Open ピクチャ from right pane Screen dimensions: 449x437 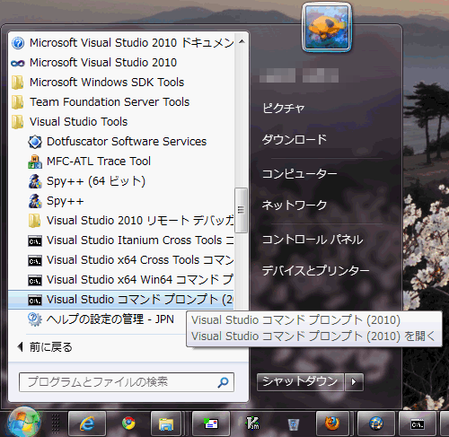coord(284,108)
